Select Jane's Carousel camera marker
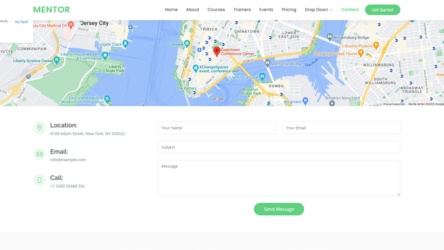Image resolution: width=444 pixels, height=250 pixels. (263, 76)
